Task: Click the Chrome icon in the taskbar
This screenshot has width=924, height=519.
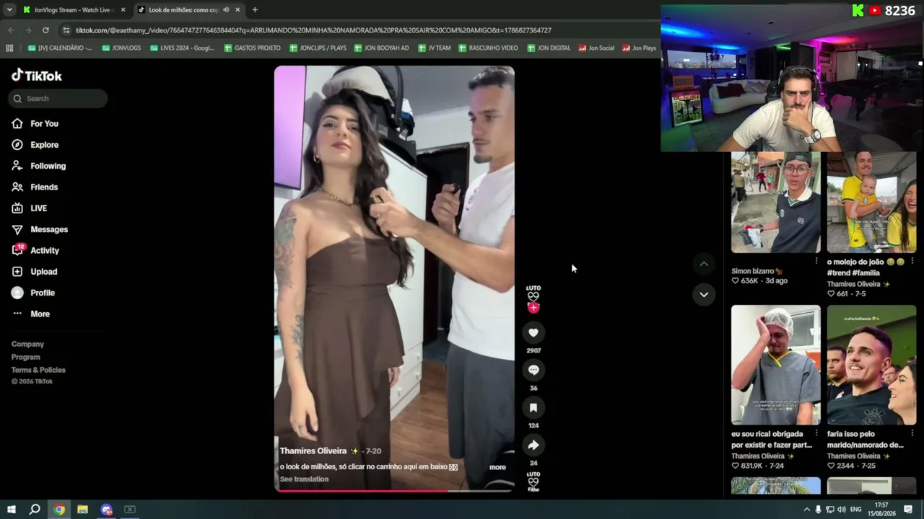Action: 59,510
